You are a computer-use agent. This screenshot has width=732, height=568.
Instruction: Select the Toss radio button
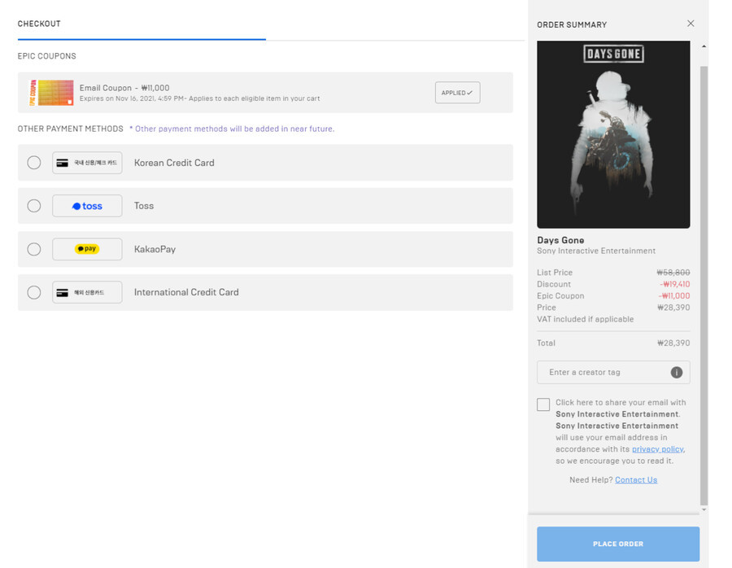33,206
